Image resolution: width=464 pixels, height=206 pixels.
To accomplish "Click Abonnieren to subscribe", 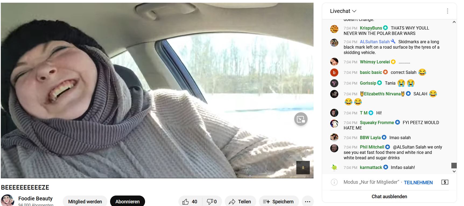I will coord(128,201).
